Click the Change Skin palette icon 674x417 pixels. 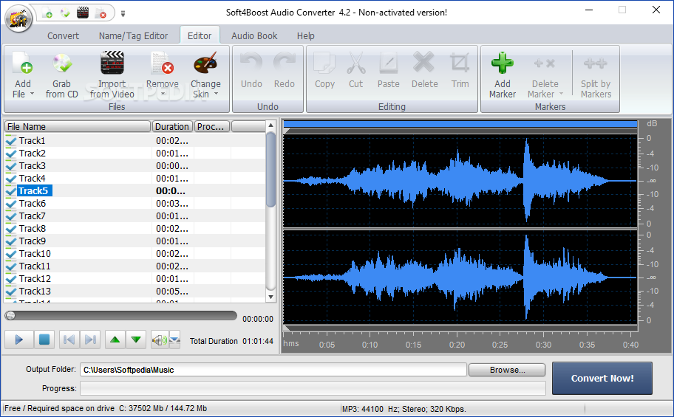(x=205, y=63)
